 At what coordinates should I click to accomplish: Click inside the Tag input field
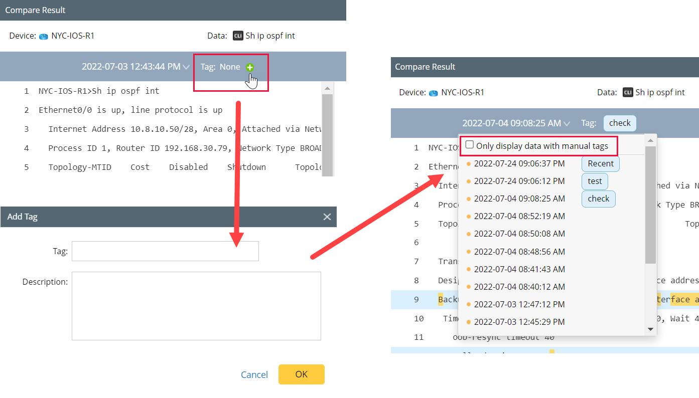[165, 251]
